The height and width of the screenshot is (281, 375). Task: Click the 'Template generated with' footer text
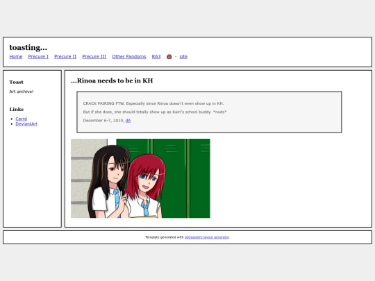[165, 237]
